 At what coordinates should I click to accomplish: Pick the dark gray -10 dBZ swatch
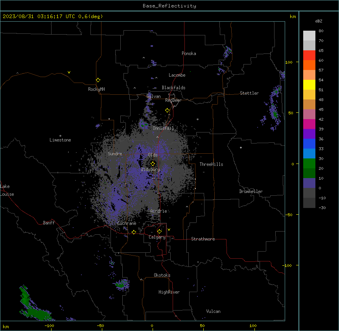click(309, 203)
